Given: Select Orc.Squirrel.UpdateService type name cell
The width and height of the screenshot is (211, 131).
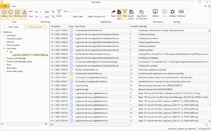Looking at the screenshot, I should [102, 70].
